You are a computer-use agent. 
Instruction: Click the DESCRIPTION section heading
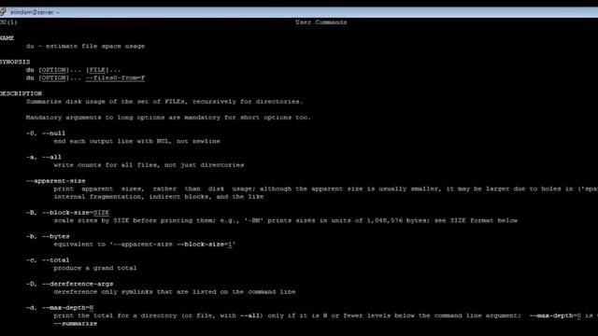click(x=21, y=93)
